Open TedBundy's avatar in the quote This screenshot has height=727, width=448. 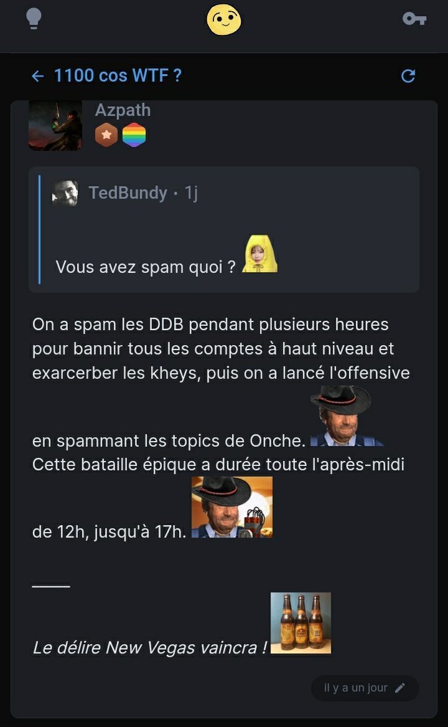pyautogui.click(x=65, y=193)
